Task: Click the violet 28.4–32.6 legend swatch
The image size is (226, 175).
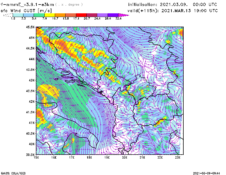Action: point(113,15)
